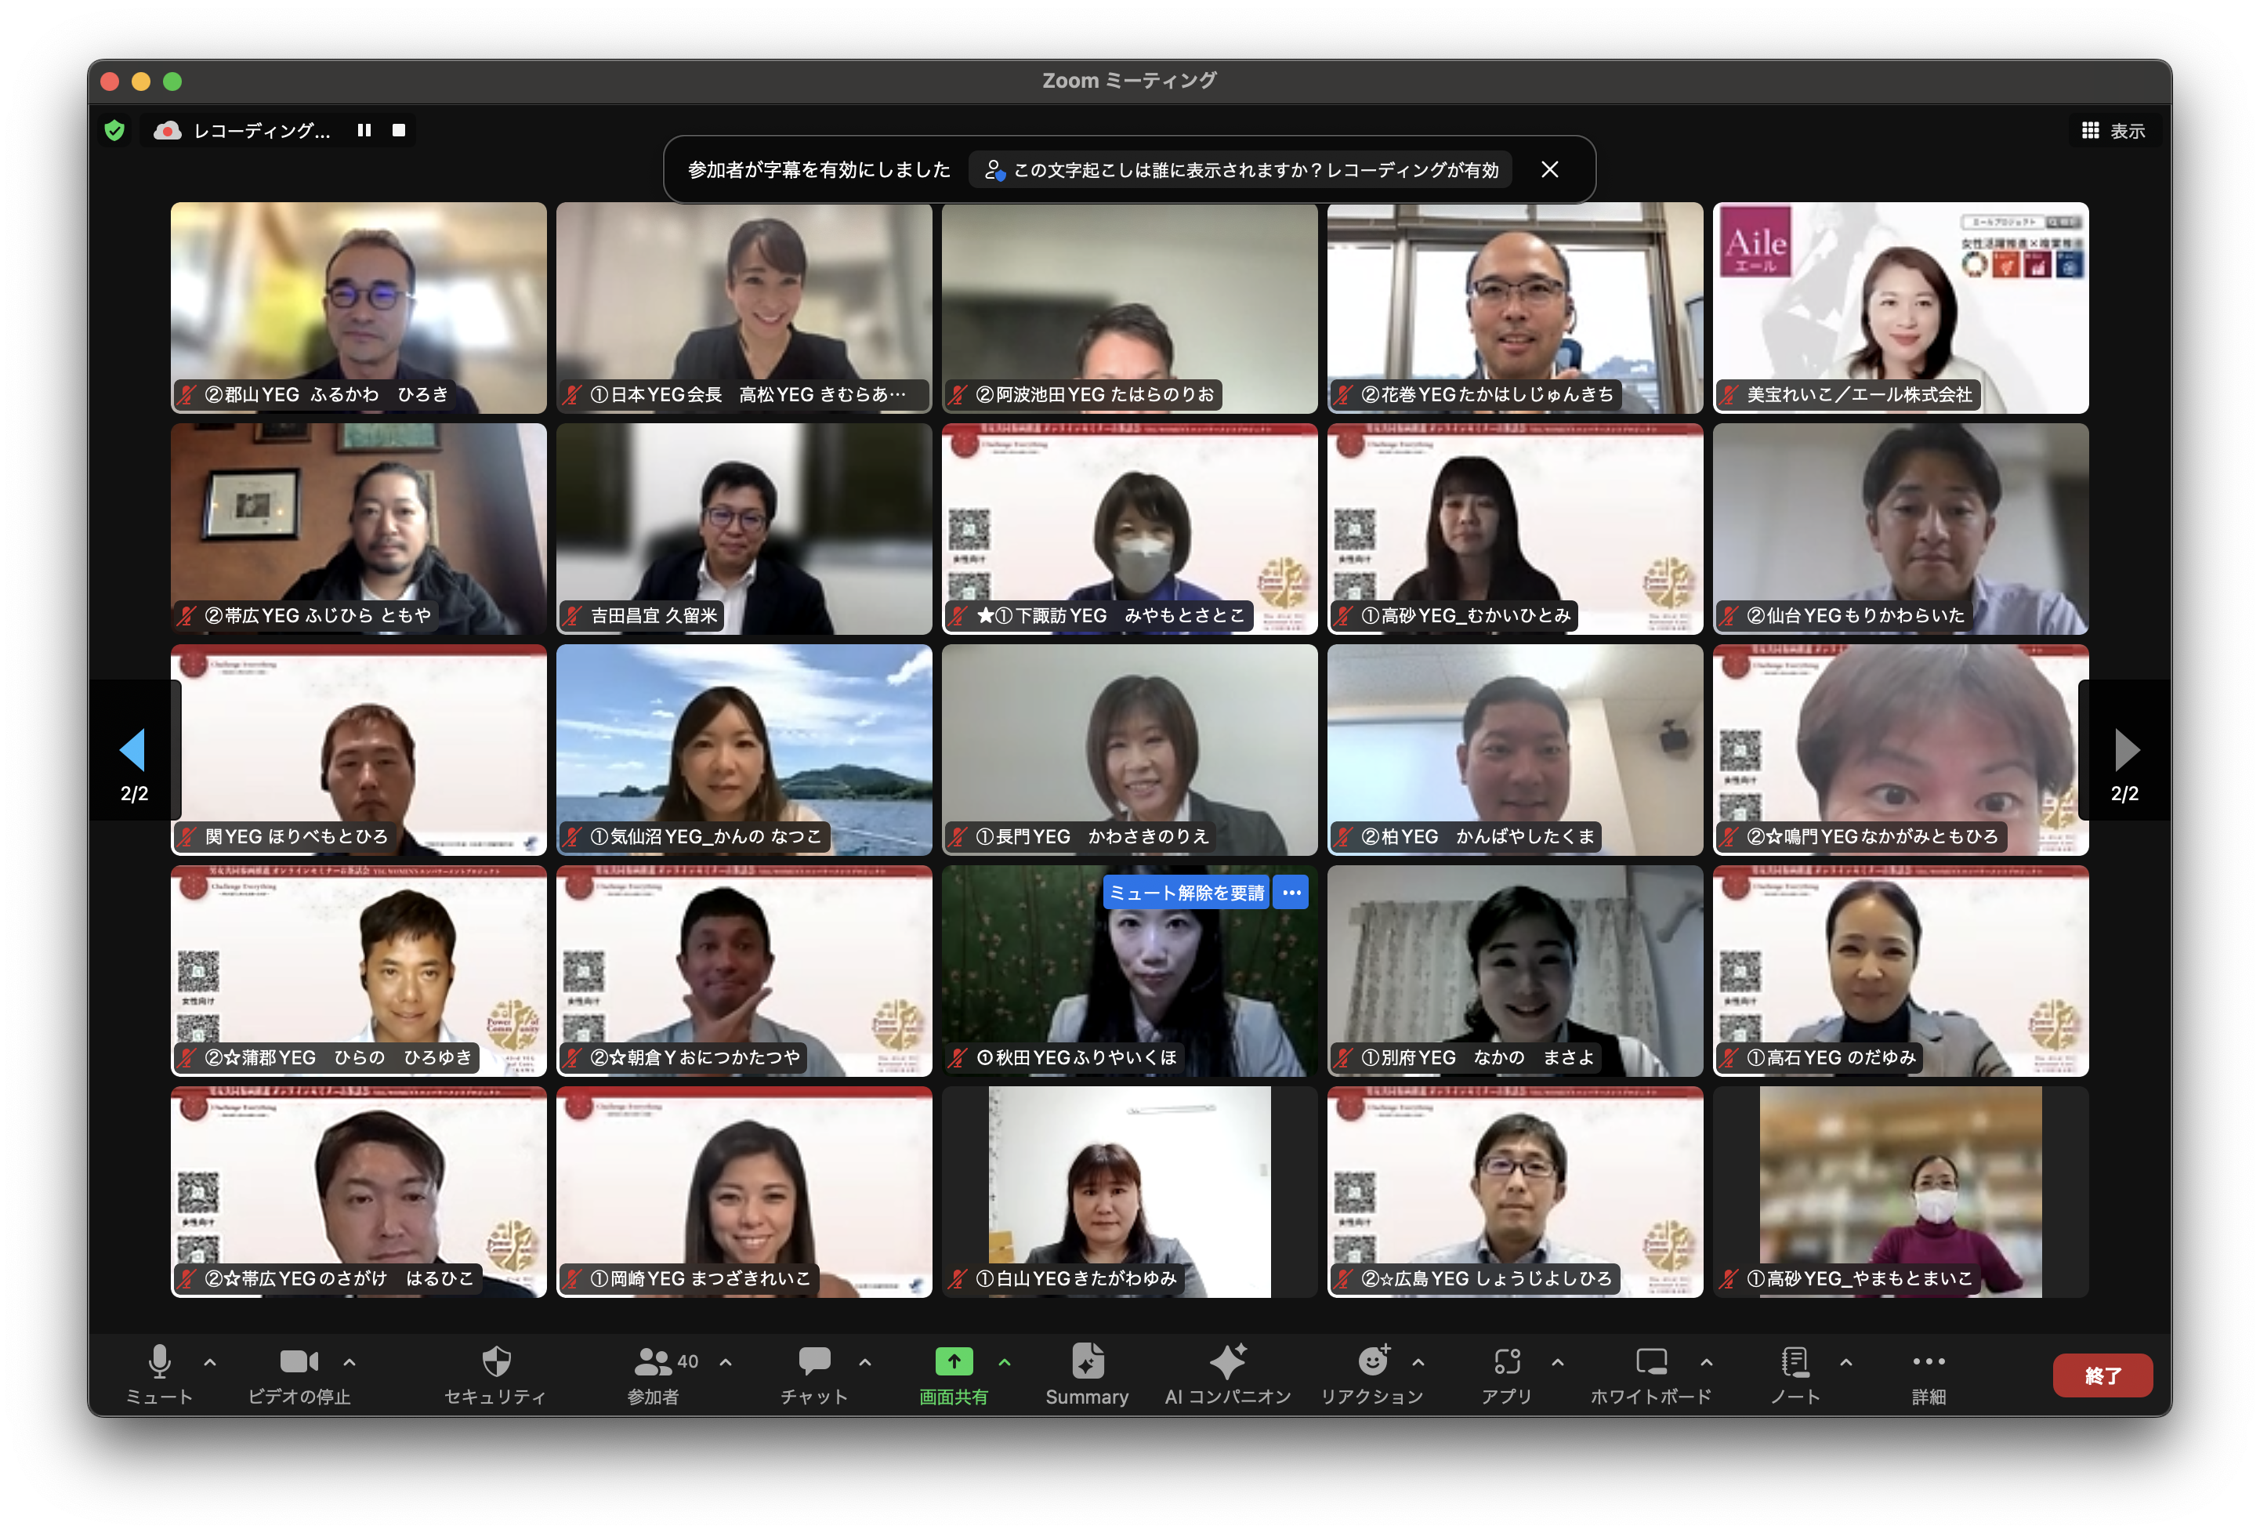
Task: Expand the green 画面共有 options chevron
Action: click(x=1005, y=1362)
